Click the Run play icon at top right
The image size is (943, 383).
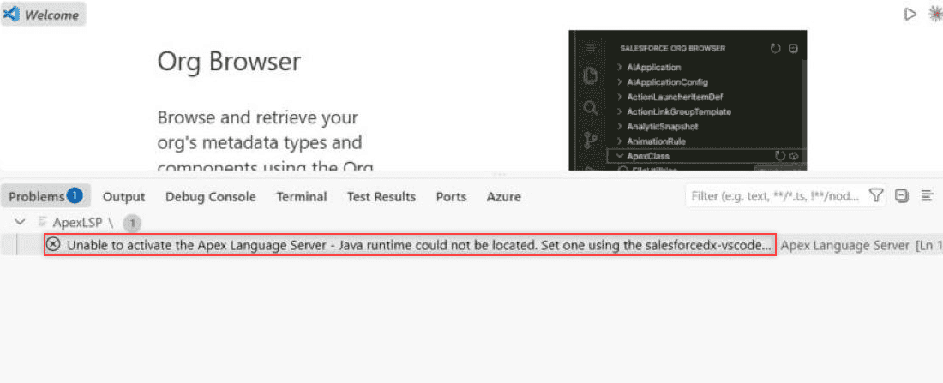coord(910,14)
